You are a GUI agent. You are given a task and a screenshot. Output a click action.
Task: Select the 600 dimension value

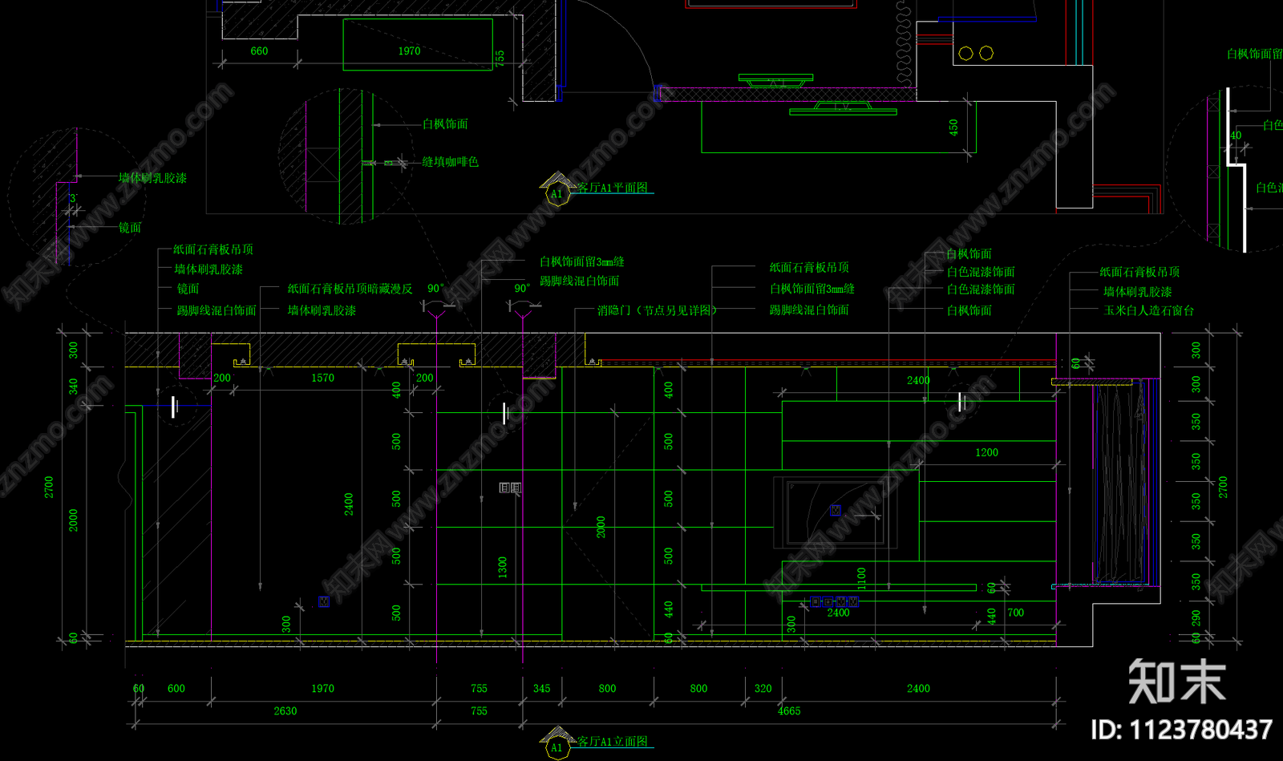tap(176, 689)
